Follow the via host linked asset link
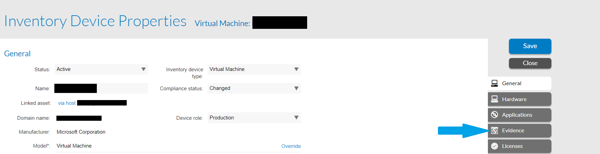This screenshot has height=154, width=600. 67,103
